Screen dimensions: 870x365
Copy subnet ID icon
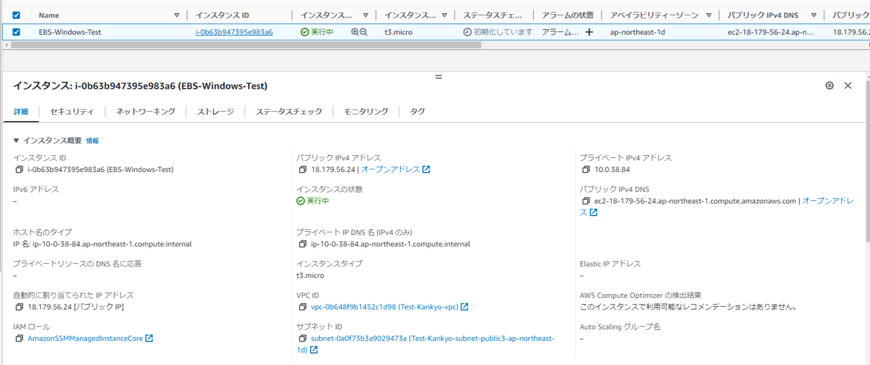click(x=302, y=338)
